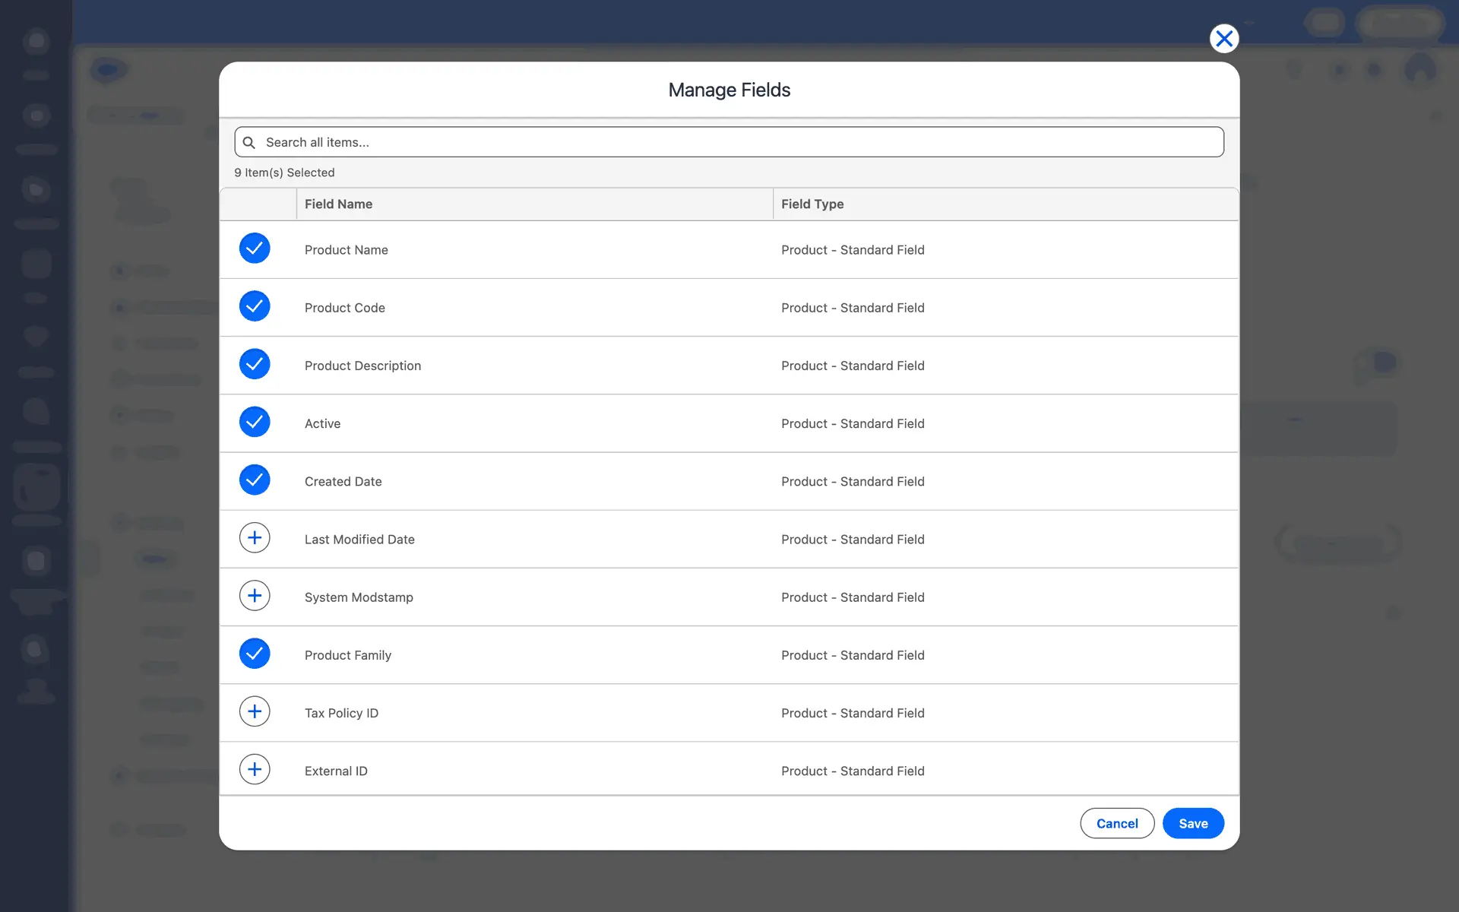Cancel the field changes

[x=1116, y=823]
